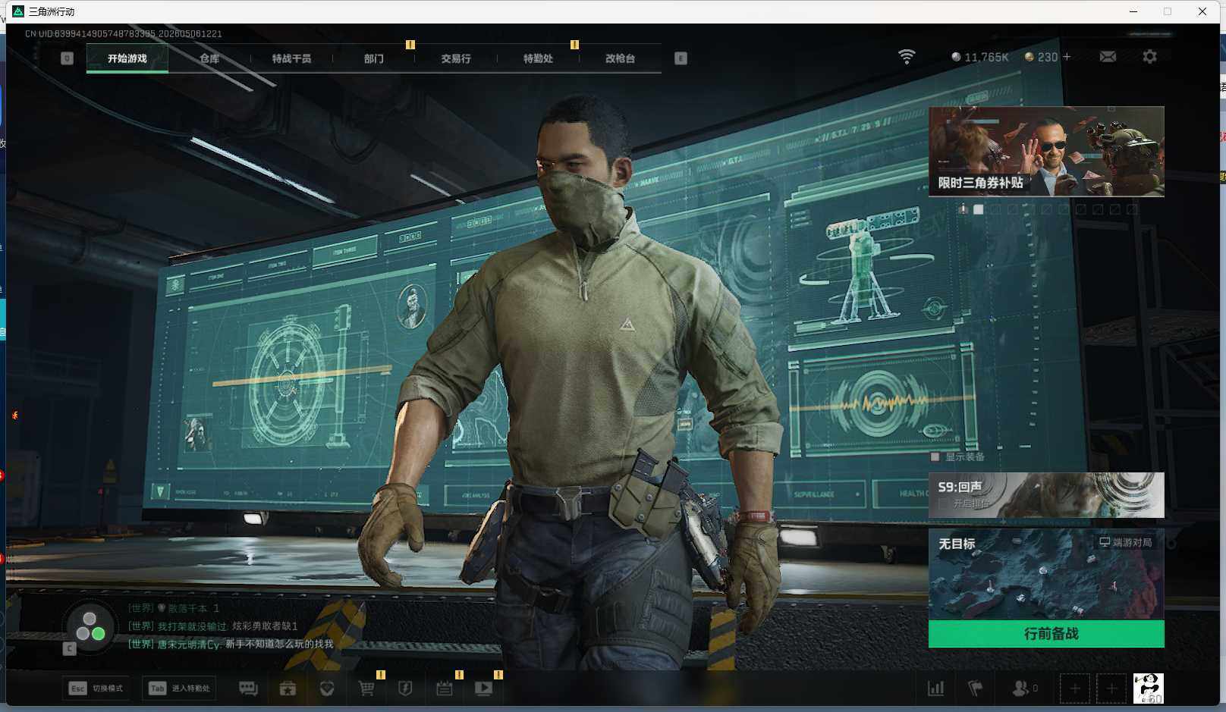
Task: Open the 特勤处 tab
Action: coord(538,58)
